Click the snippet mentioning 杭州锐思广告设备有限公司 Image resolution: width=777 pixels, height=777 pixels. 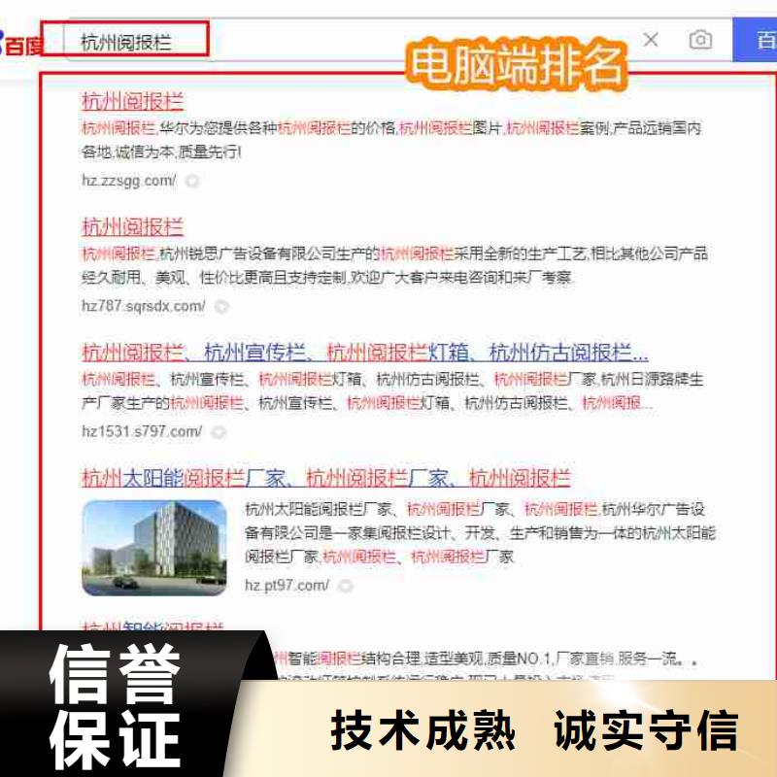394,265
